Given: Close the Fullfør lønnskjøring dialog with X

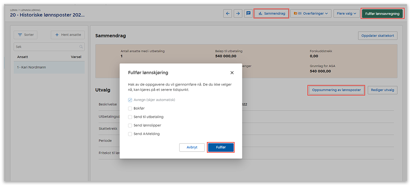Looking at the screenshot, I should point(232,73).
